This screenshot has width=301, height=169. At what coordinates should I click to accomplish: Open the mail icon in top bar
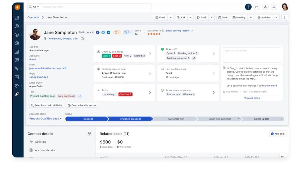click(257, 7)
